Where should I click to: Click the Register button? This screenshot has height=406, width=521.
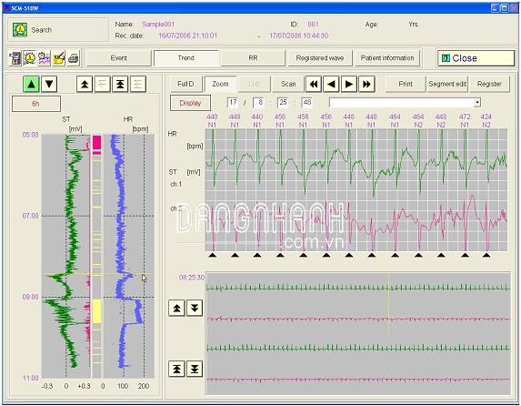tap(489, 84)
